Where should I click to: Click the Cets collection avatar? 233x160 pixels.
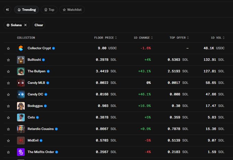21,117
